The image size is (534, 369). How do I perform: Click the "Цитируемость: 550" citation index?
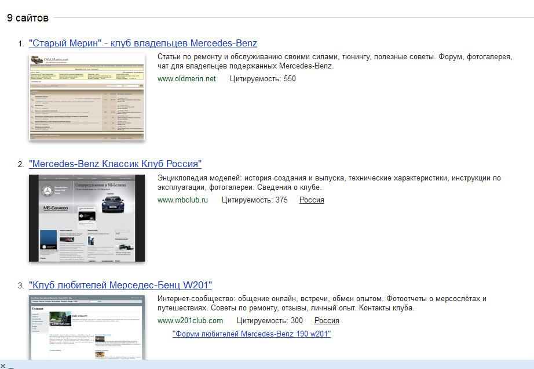(262, 79)
